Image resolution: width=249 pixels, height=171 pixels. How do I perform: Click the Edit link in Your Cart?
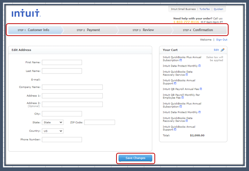pyautogui.click(x=216, y=50)
